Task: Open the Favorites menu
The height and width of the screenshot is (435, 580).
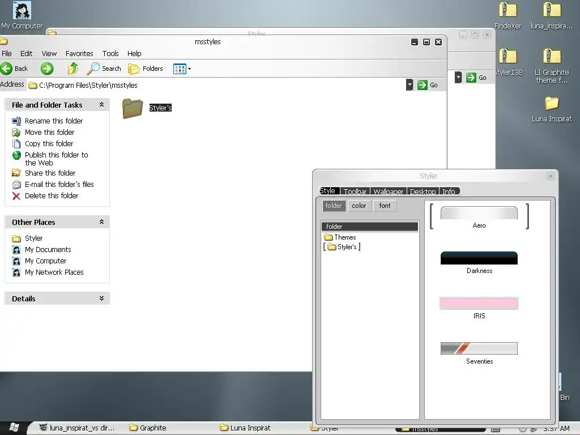Action: [79, 54]
